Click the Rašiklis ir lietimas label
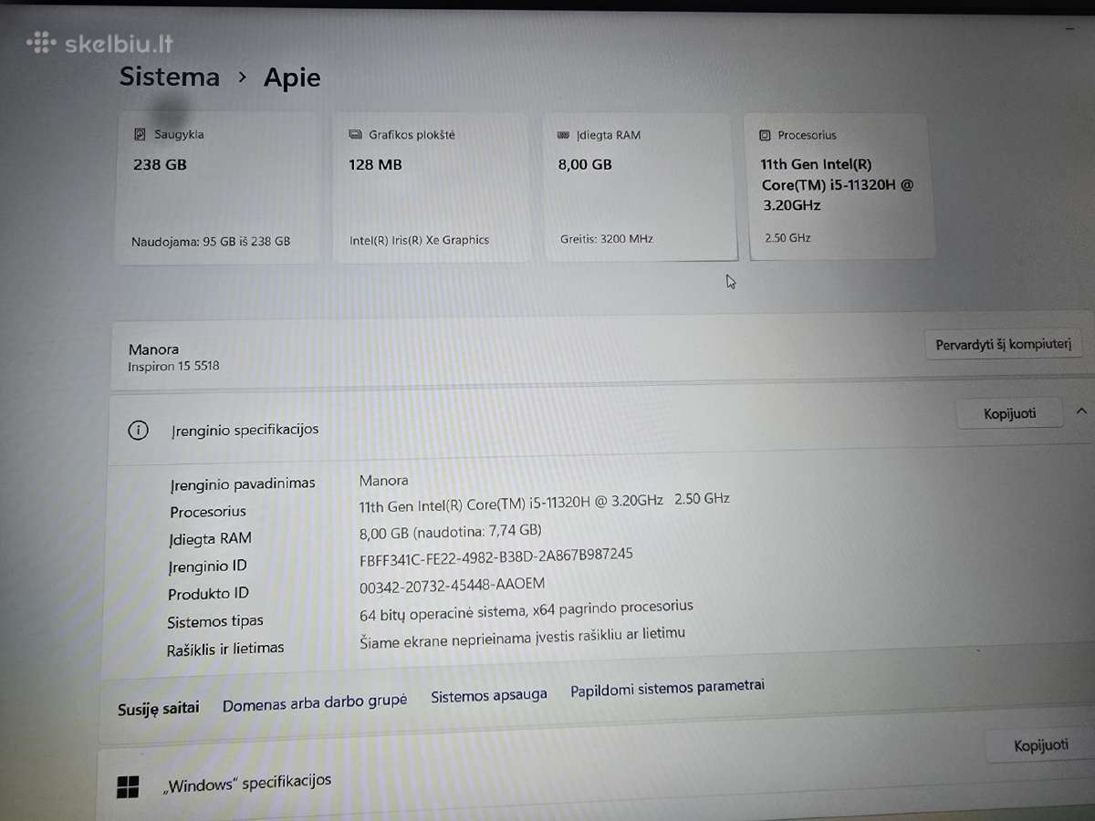This screenshot has width=1095, height=821. [225, 650]
